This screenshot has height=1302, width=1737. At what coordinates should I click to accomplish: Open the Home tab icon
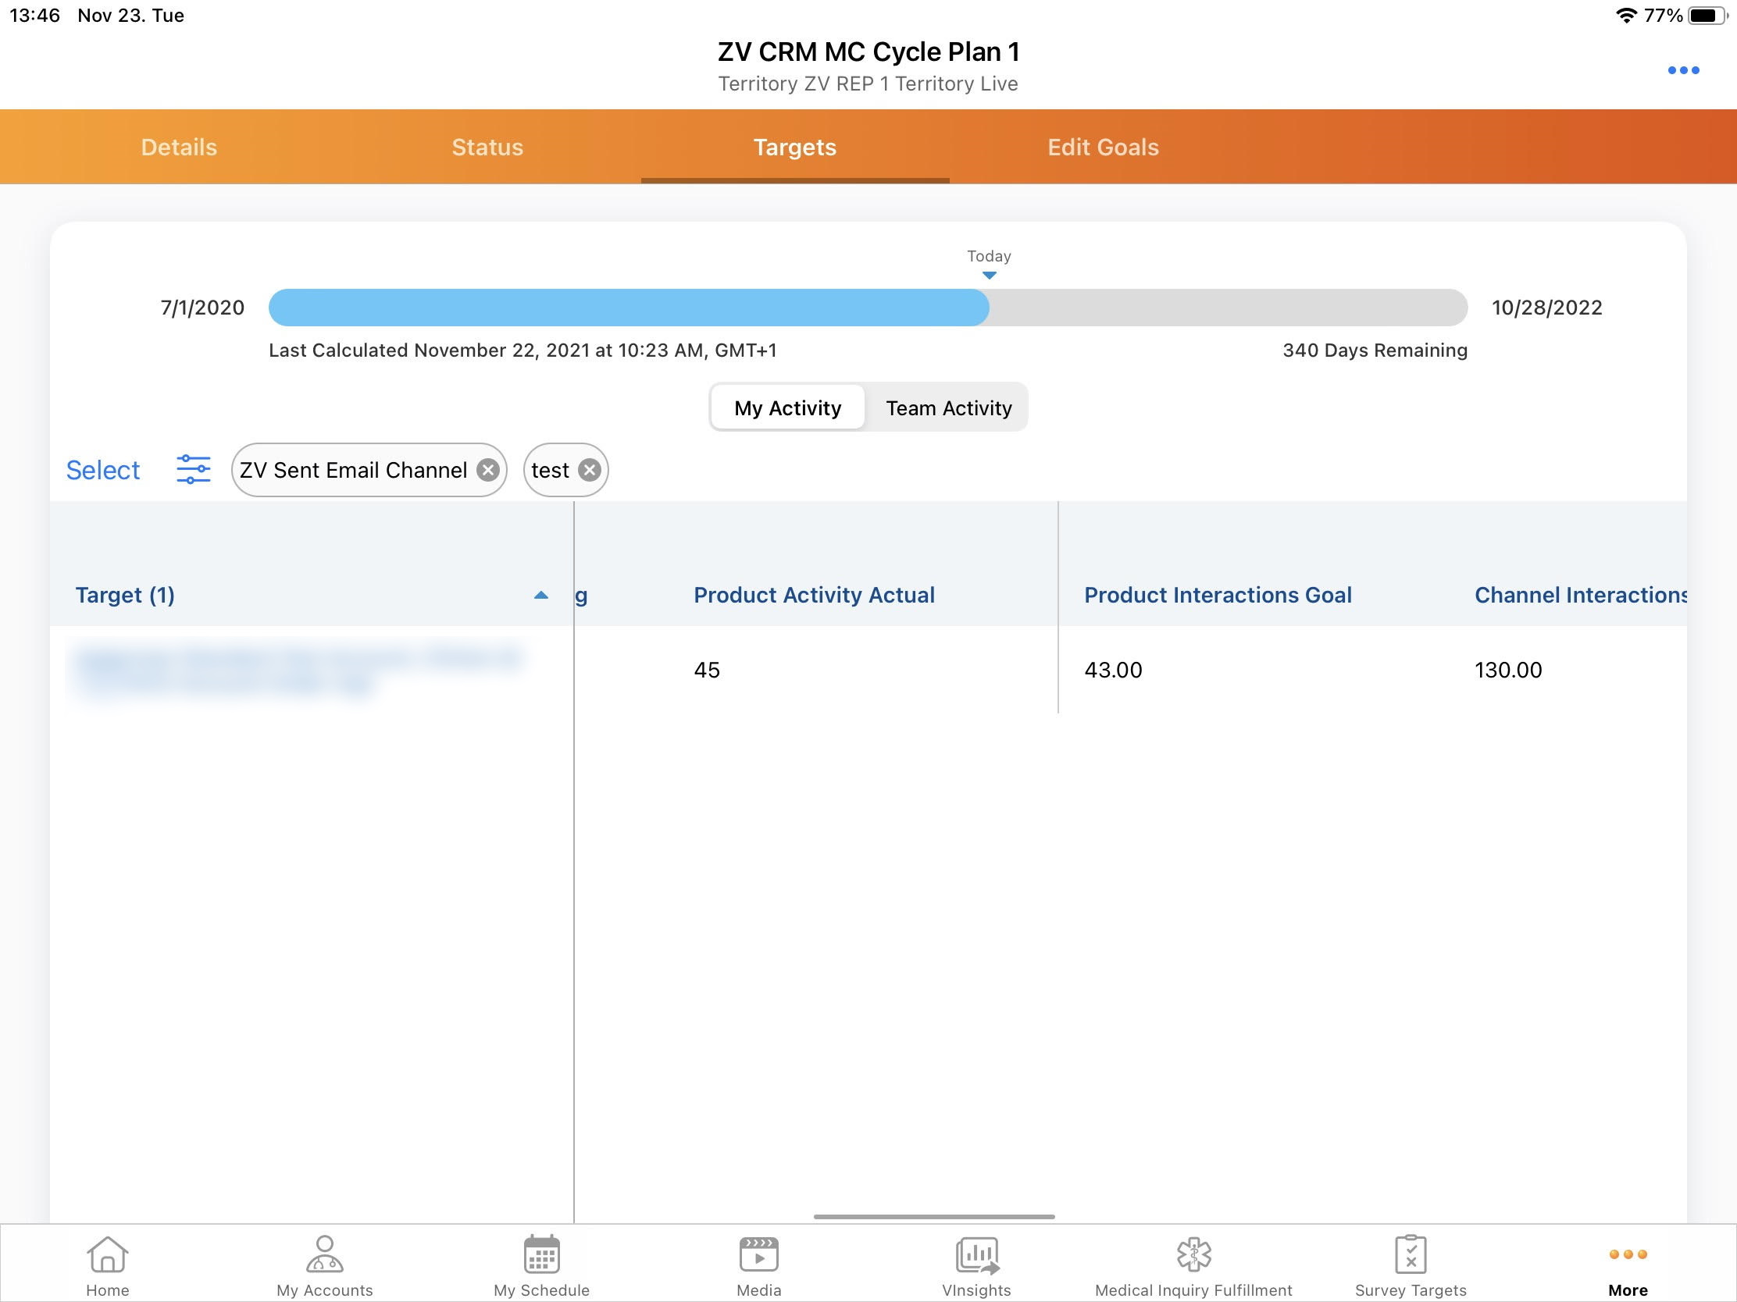[x=108, y=1254]
